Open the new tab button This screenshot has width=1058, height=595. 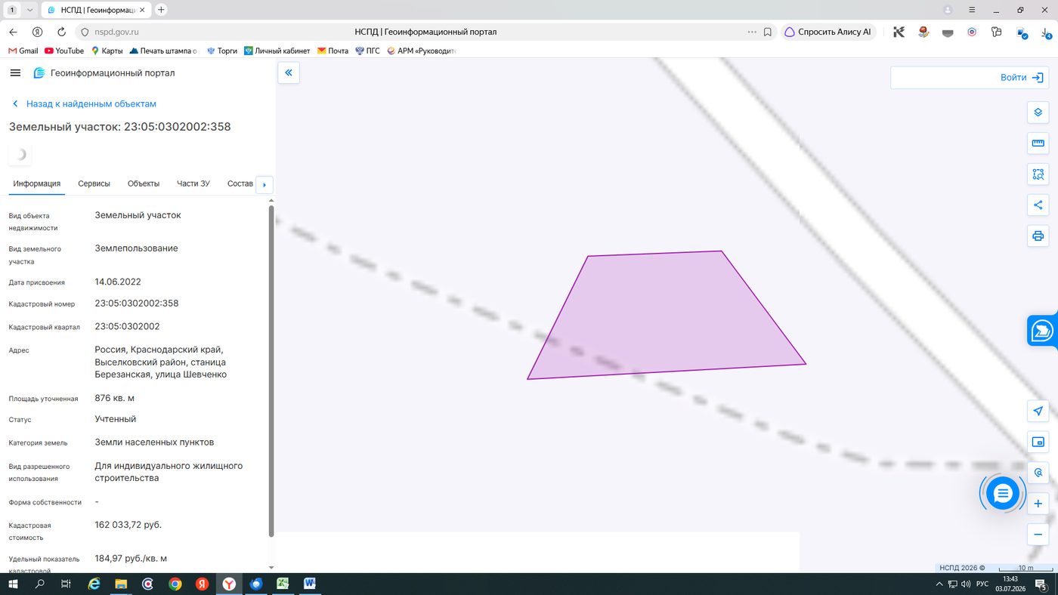tap(161, 10)
